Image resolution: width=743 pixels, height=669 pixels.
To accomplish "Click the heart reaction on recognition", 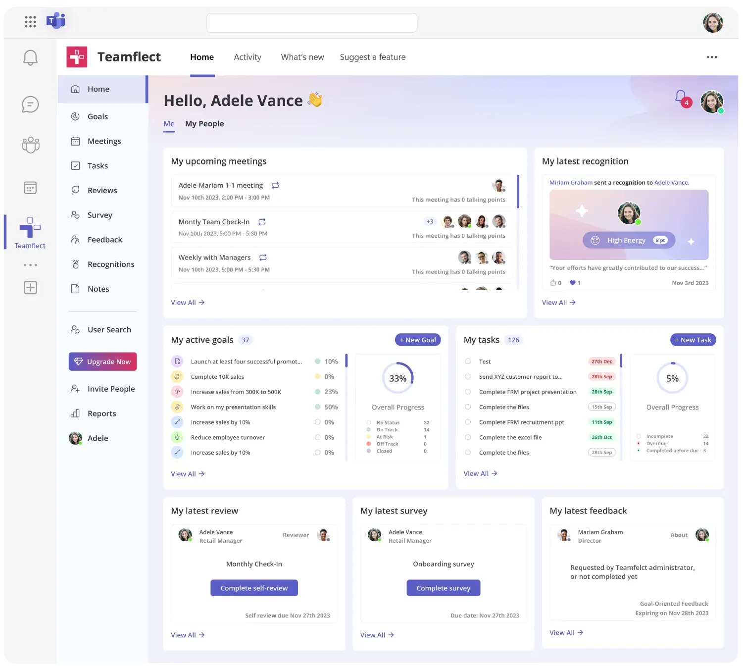I will [572, 283].
